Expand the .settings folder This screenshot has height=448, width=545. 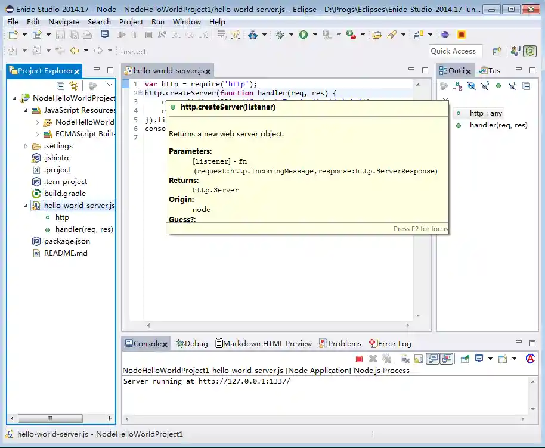pos(25,145)
